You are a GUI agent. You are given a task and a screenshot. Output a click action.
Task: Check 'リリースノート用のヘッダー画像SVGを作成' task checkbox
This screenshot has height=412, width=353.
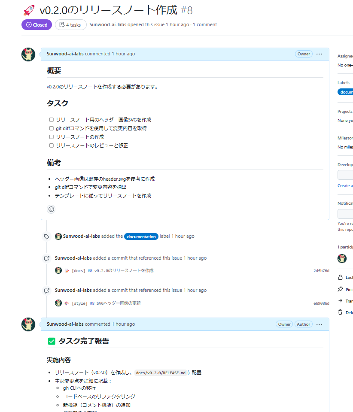pyautogui.click(x=52, y=120)
